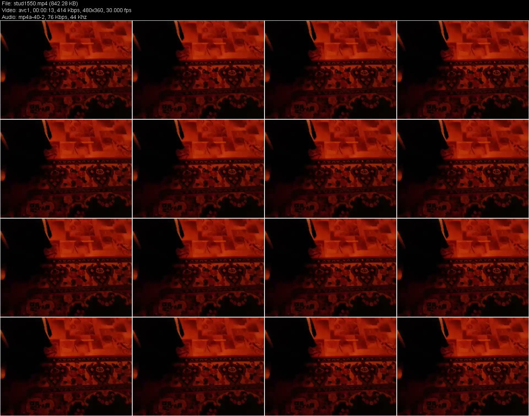Click the second thumbnail in the second row
Screen dimensions: 529x416
coord(198,169)
